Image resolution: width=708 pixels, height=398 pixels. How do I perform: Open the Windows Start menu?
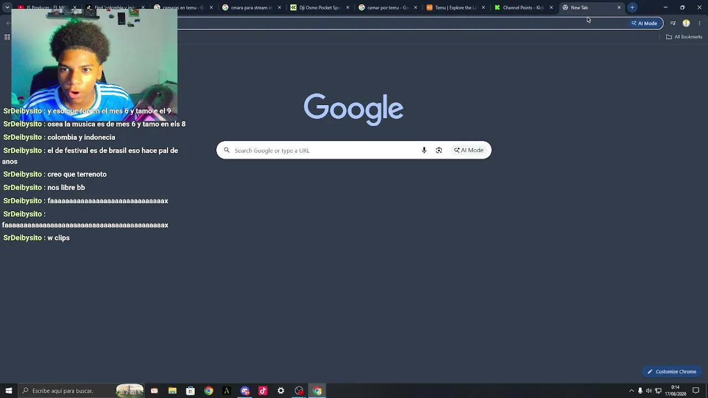(9, 391)
